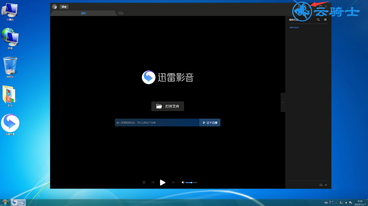Click the 边下边播 button

click(210, 123)
